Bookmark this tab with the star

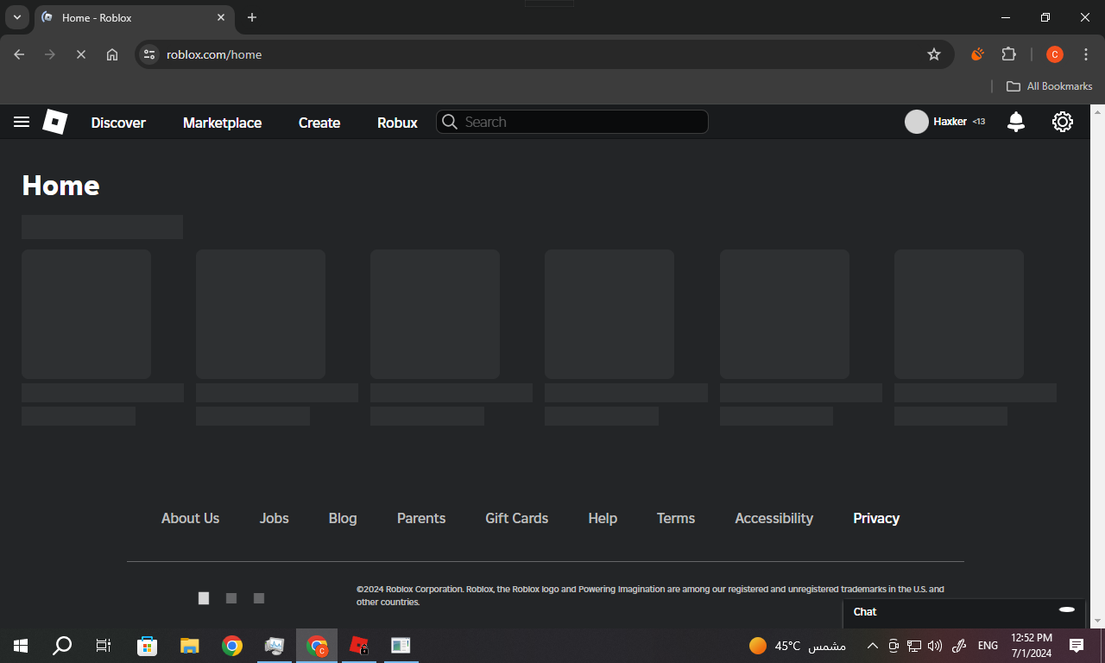[934, 54]
